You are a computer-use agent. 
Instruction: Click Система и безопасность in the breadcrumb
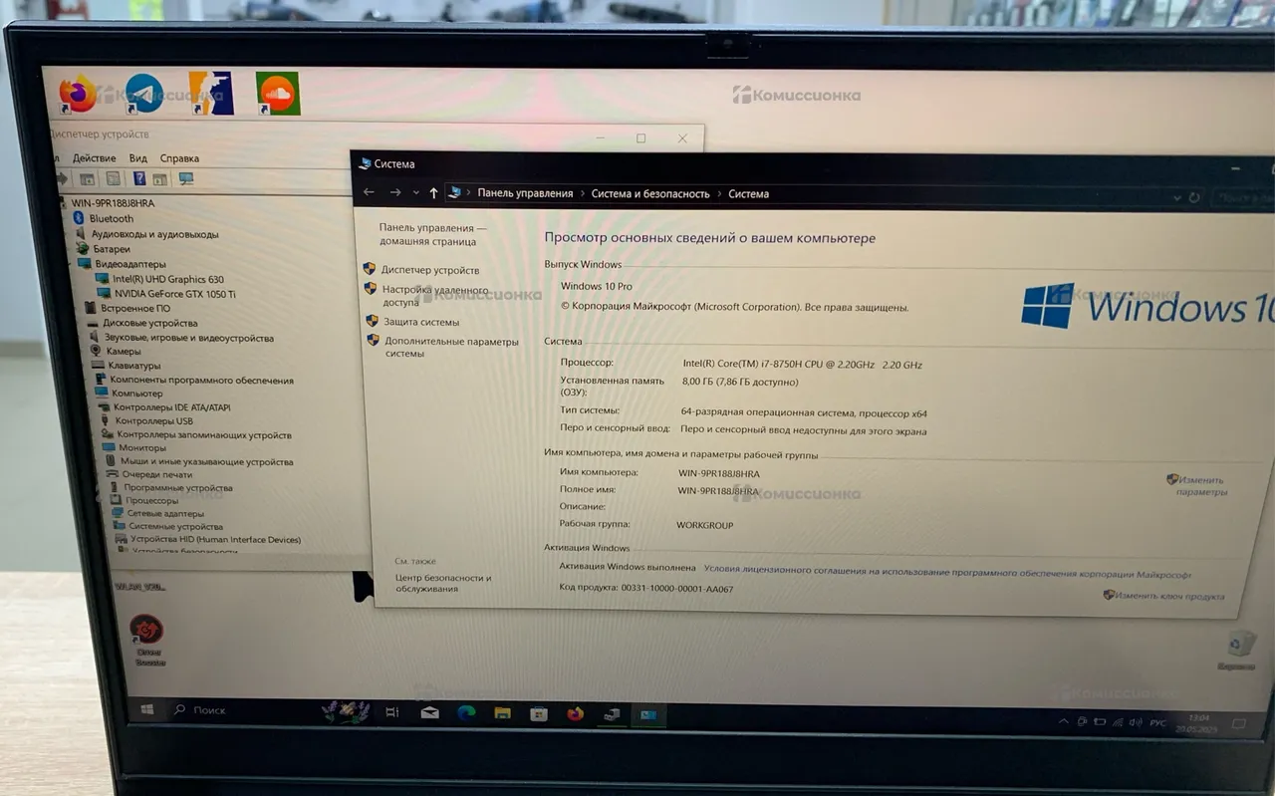tap(650, 193)
